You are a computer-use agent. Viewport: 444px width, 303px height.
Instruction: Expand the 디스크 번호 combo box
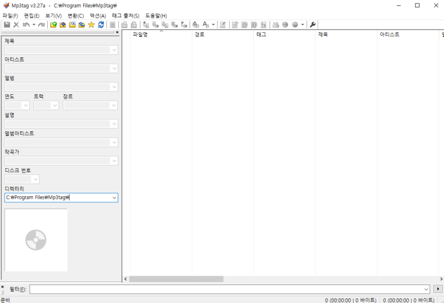pyautogui.click(x=36, y=179)
